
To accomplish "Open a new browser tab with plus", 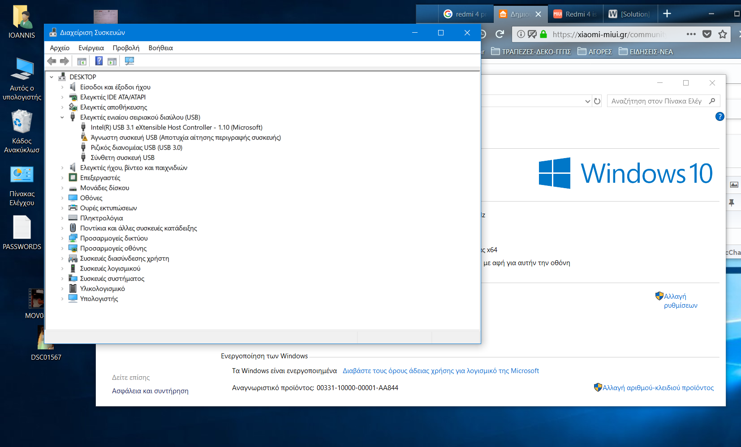I will coord(667,14).
